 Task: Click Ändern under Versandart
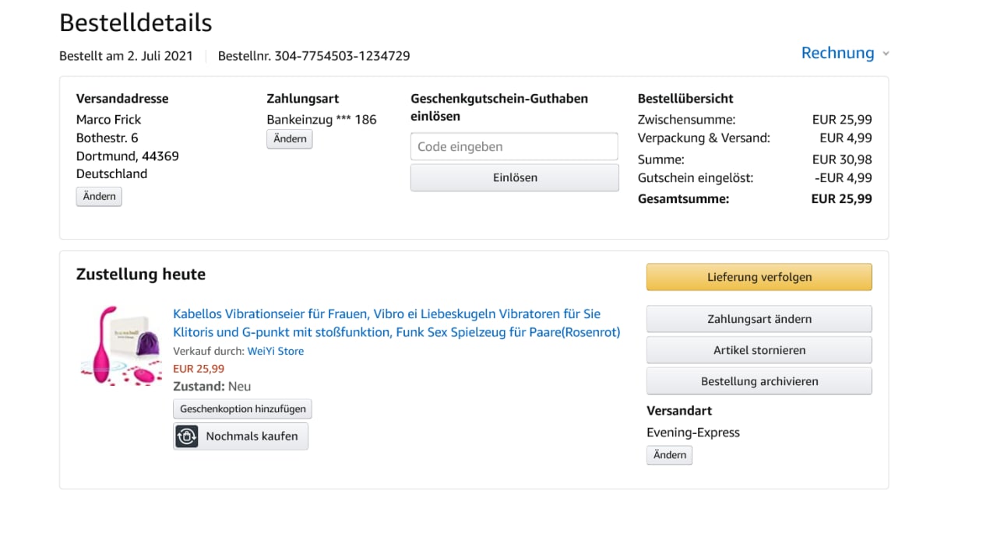point(669,455)
